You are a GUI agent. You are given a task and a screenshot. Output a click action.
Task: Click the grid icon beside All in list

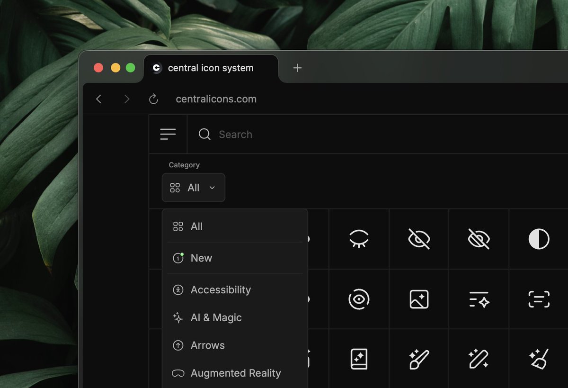click(178, 226)
